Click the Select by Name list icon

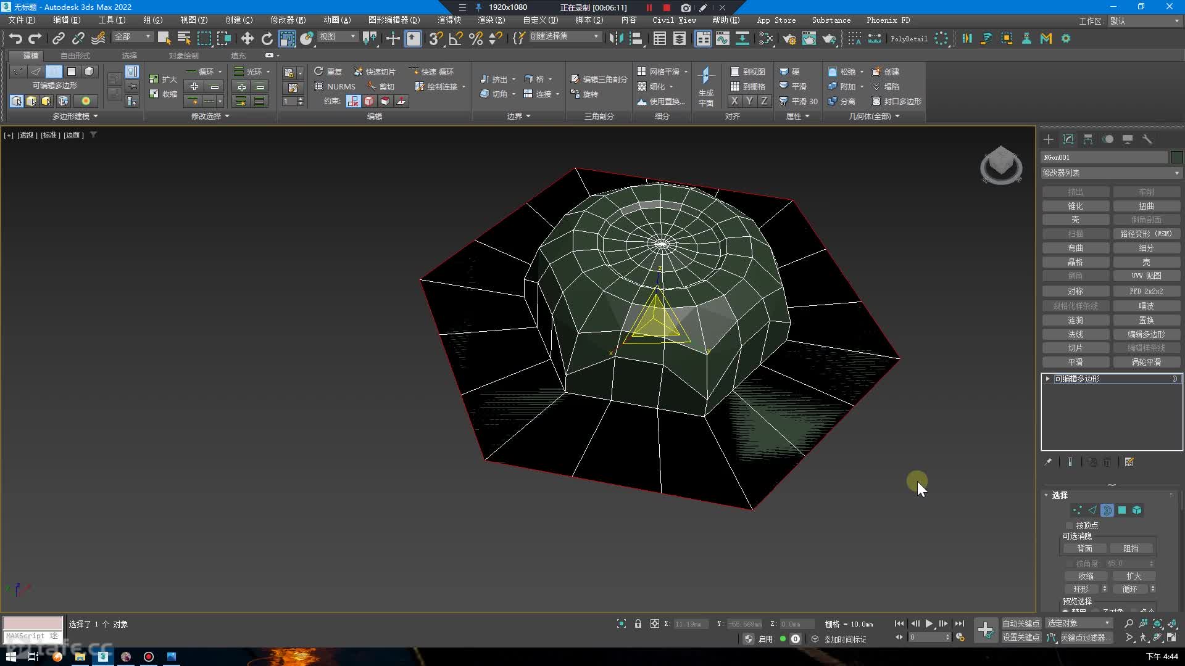[184, 38]
